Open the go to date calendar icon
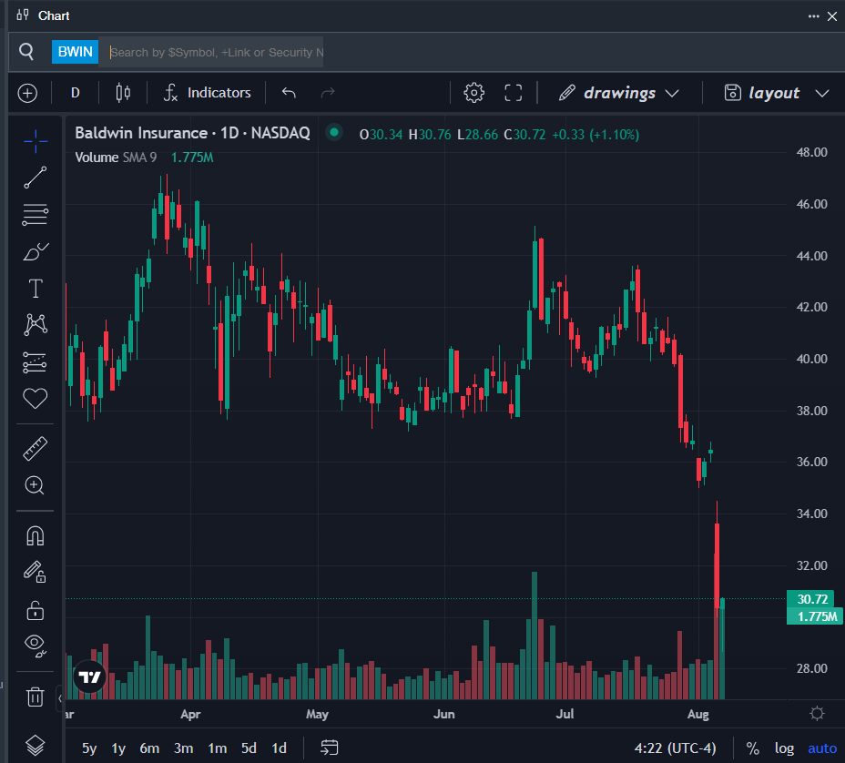Screen dimensions: 845x763 click(x=330, y=748)
